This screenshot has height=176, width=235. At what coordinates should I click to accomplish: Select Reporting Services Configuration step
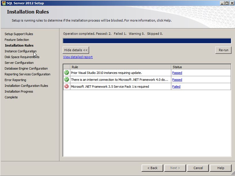click(27, 74)
